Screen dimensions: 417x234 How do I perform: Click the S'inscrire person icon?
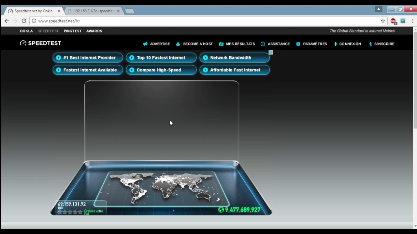tap(370, 44)
